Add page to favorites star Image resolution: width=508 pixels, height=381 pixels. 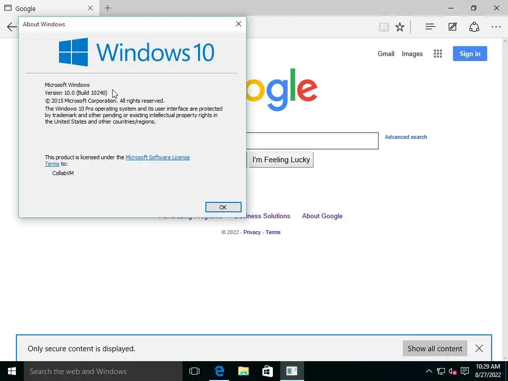(400, 27)
